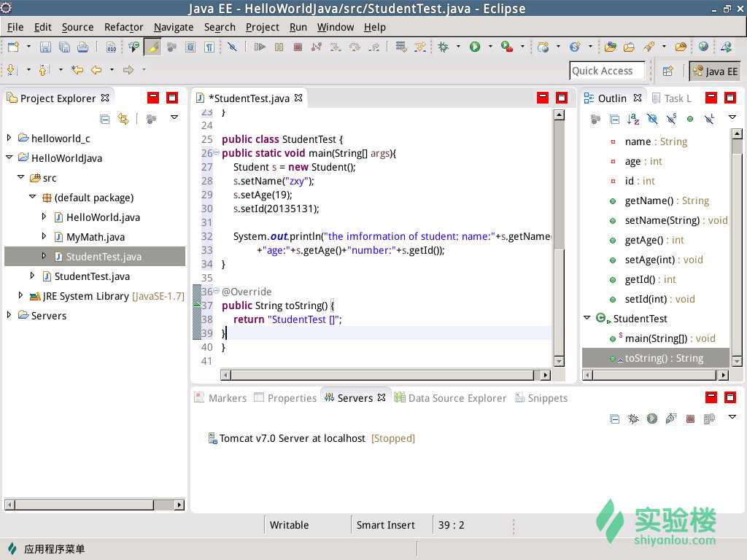
Task: Toggle Hide Non-Public Members green dot icon
Action: pos(690,119)
